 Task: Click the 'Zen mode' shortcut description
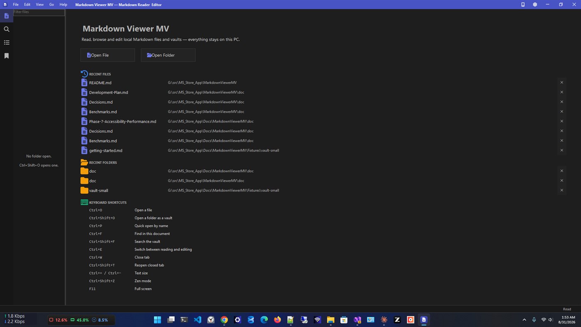[143, 281]
